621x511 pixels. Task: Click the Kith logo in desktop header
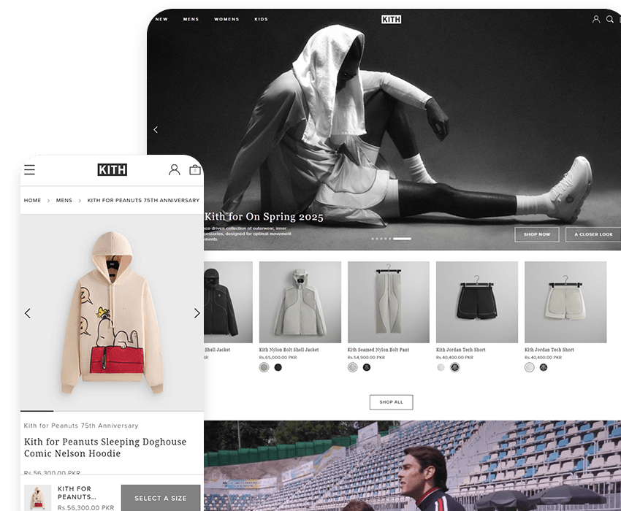391,20
